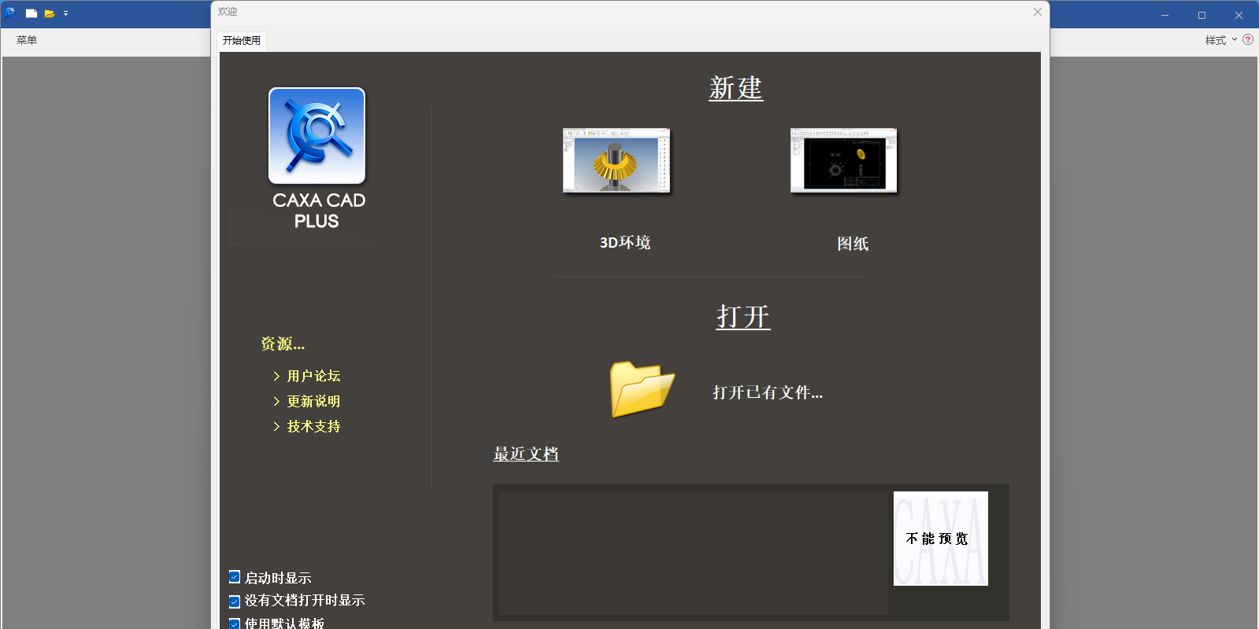Toggle the 没有文档打开时显示 checkbox
This screenshot has width=1259, height=629.
[235, 601]
